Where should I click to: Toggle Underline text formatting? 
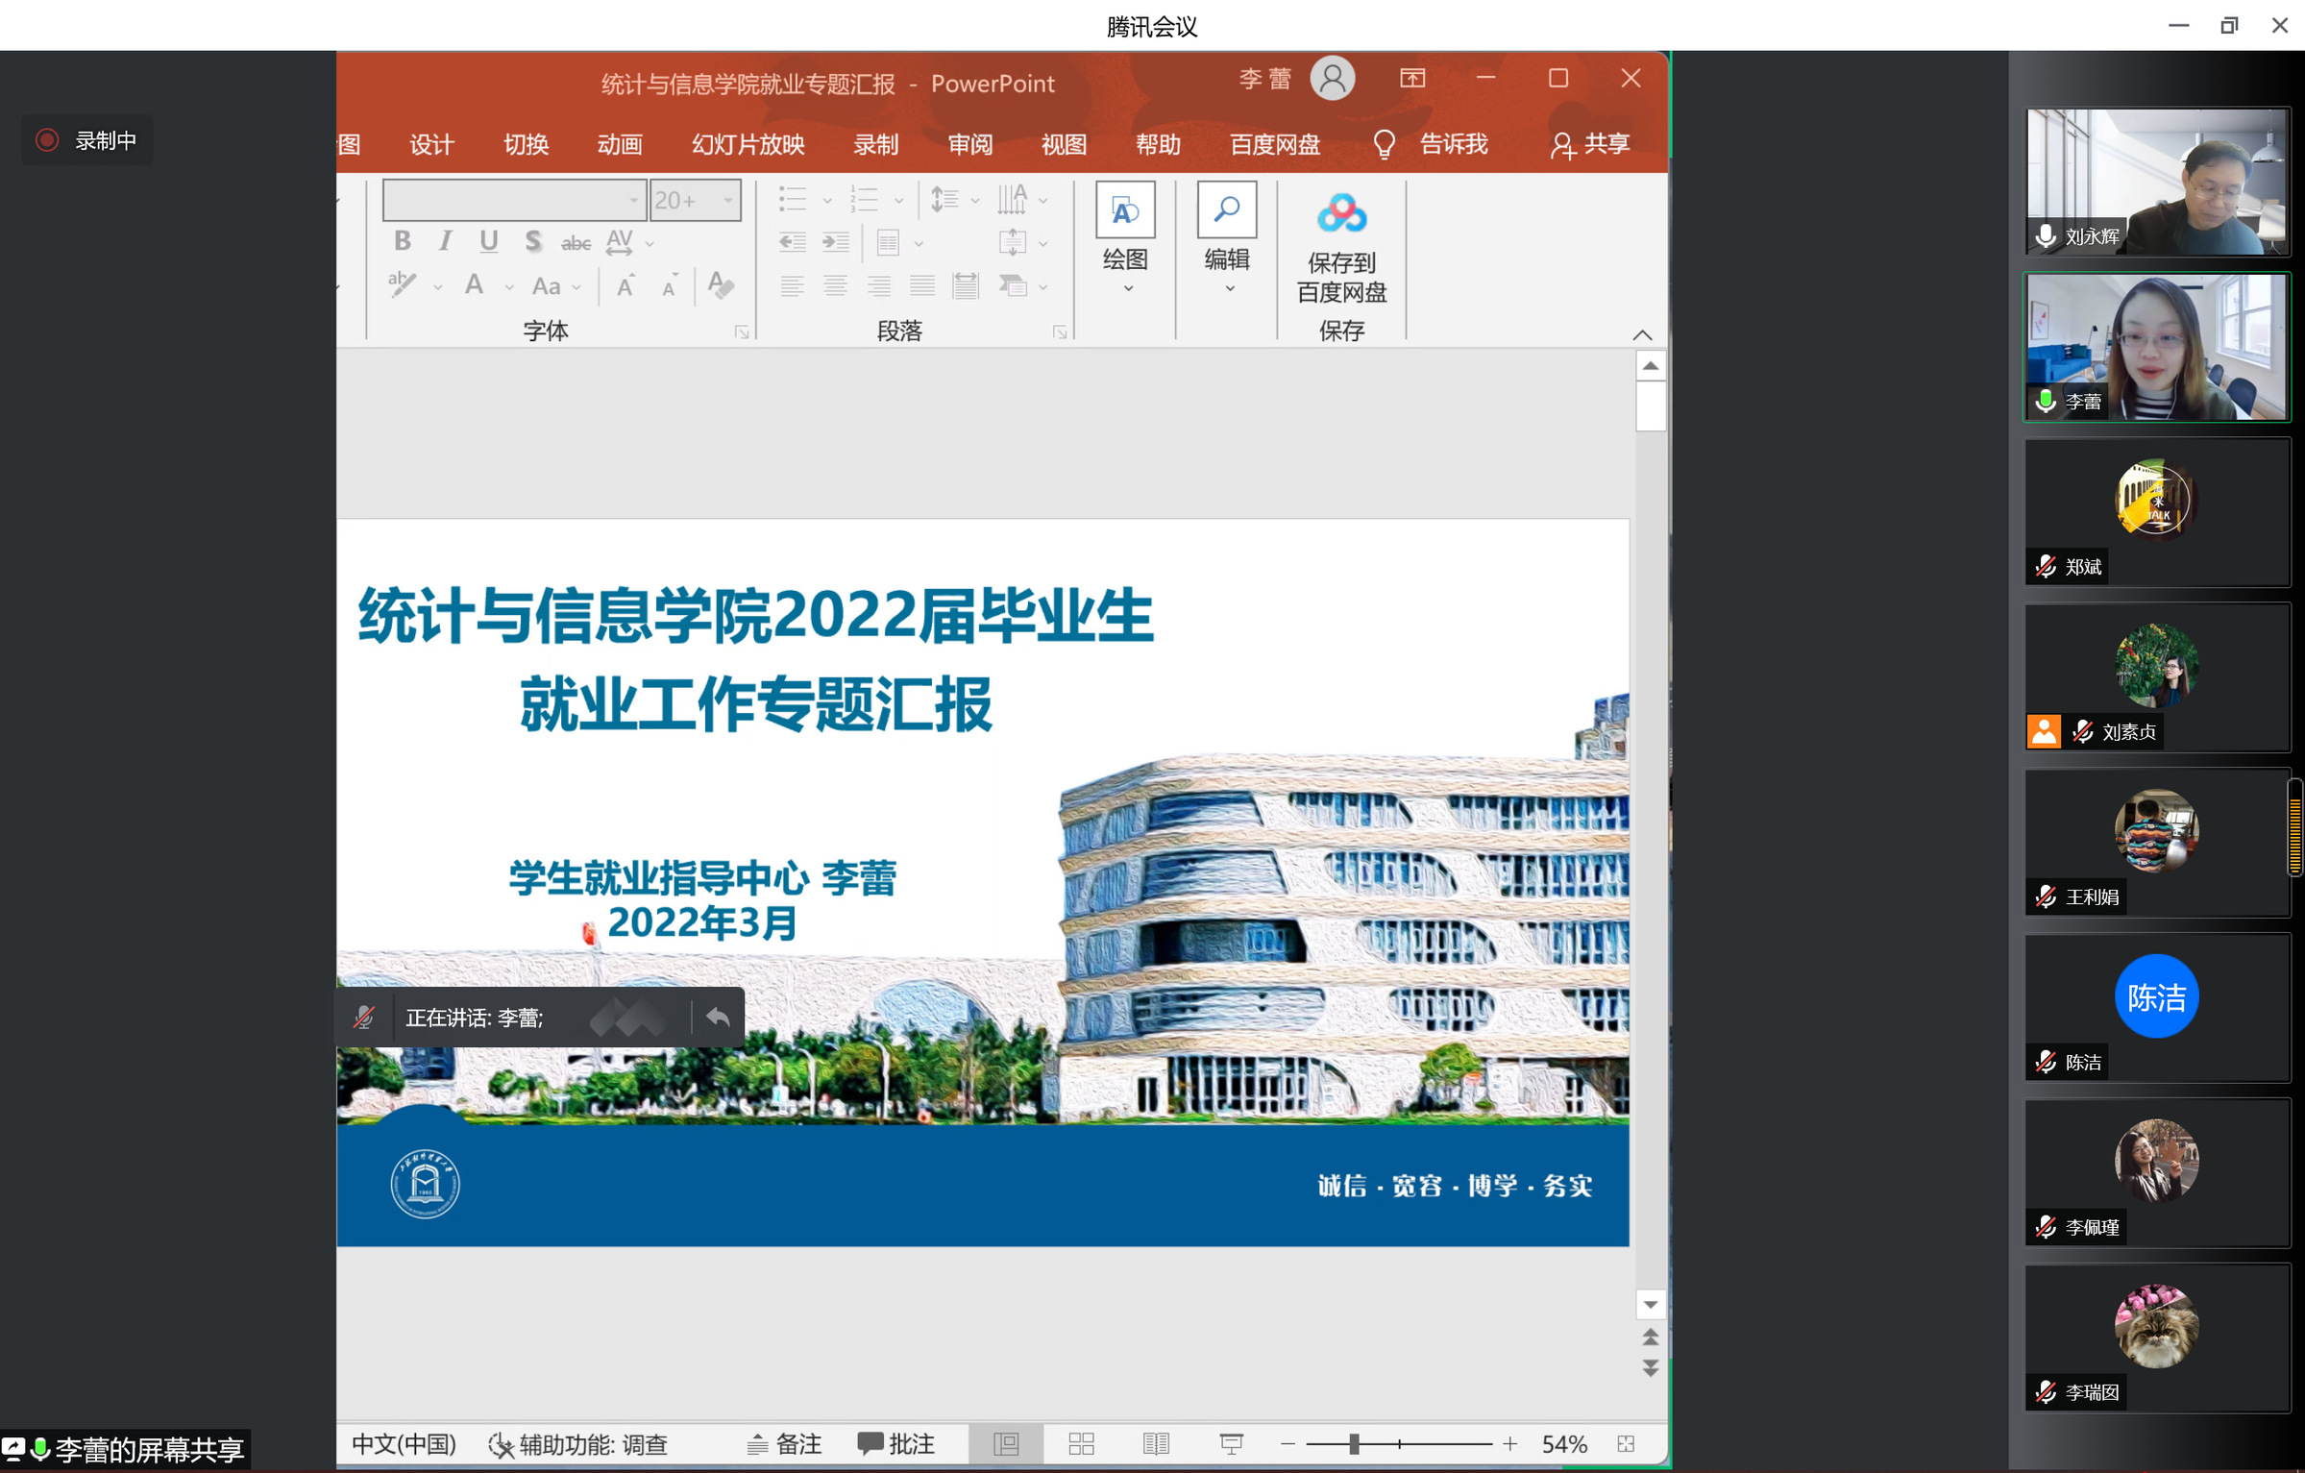488,241
